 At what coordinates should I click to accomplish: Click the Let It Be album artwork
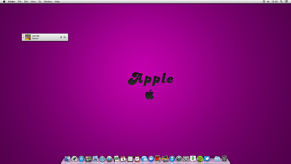click(28, 37)
